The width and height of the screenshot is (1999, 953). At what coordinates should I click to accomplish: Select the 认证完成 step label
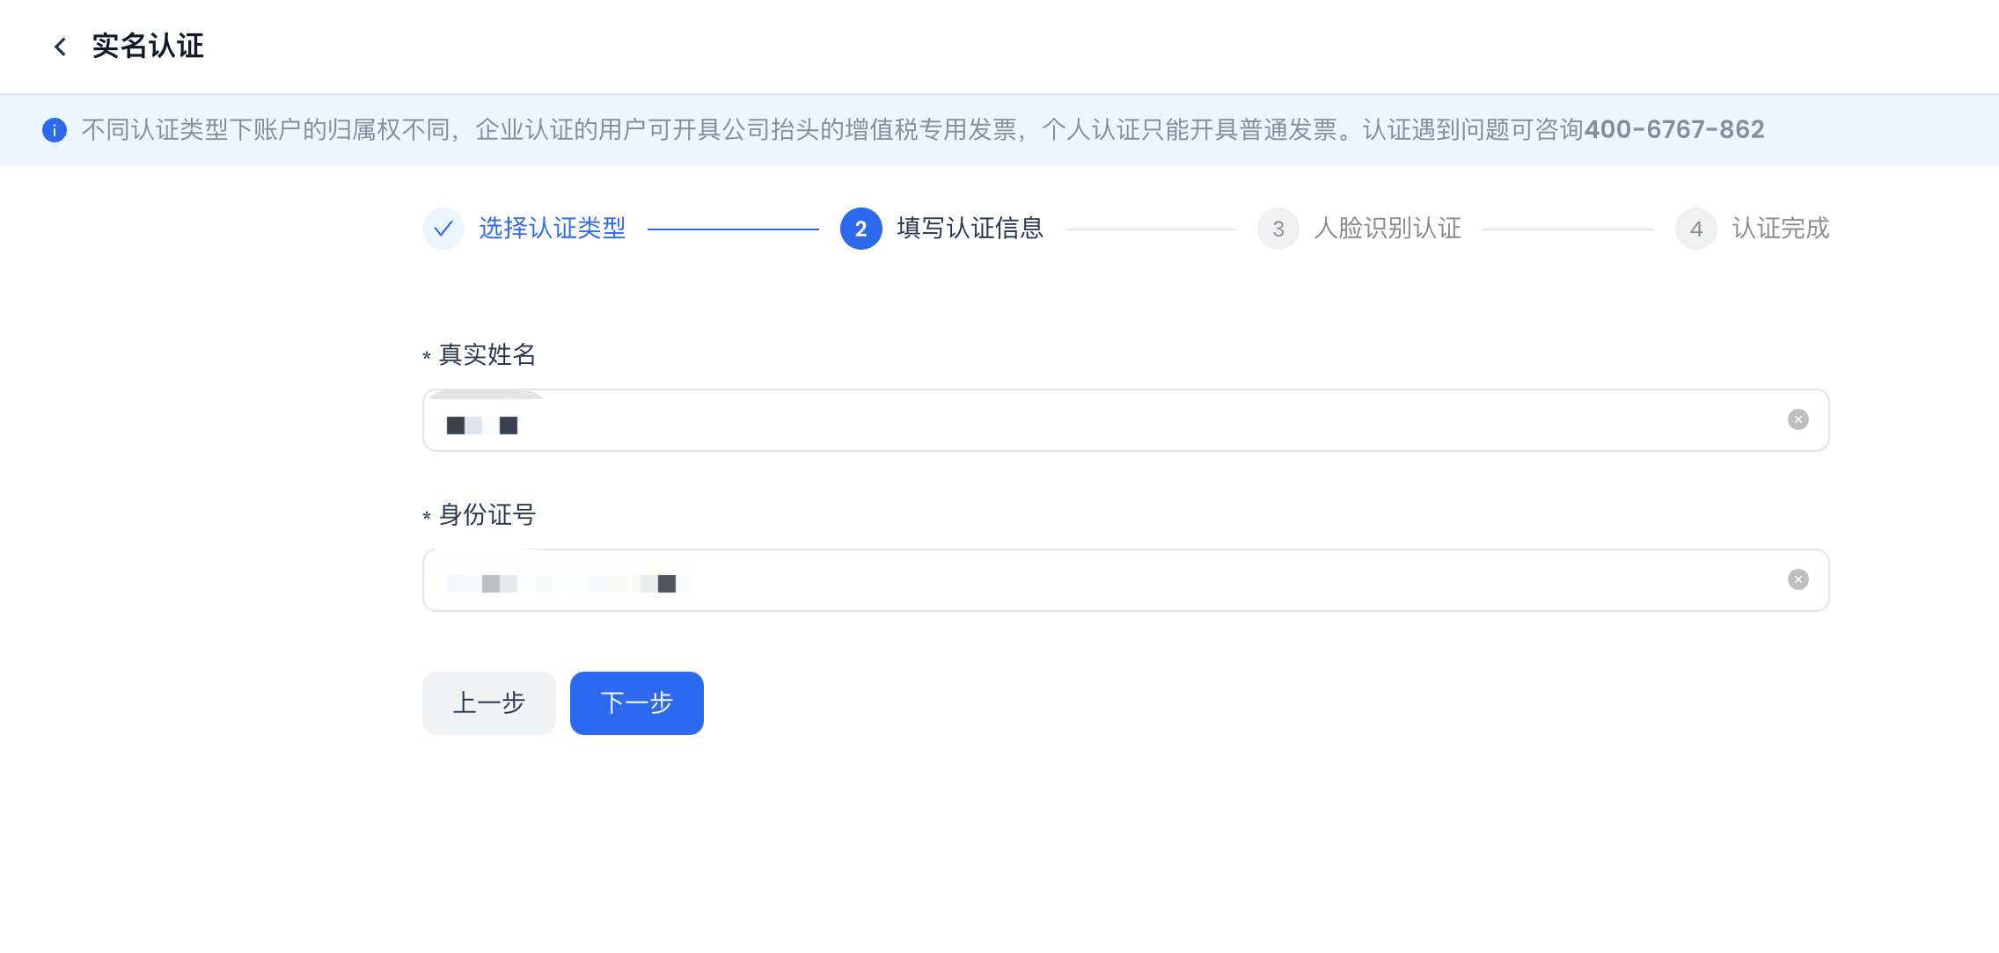(1780, 229)
